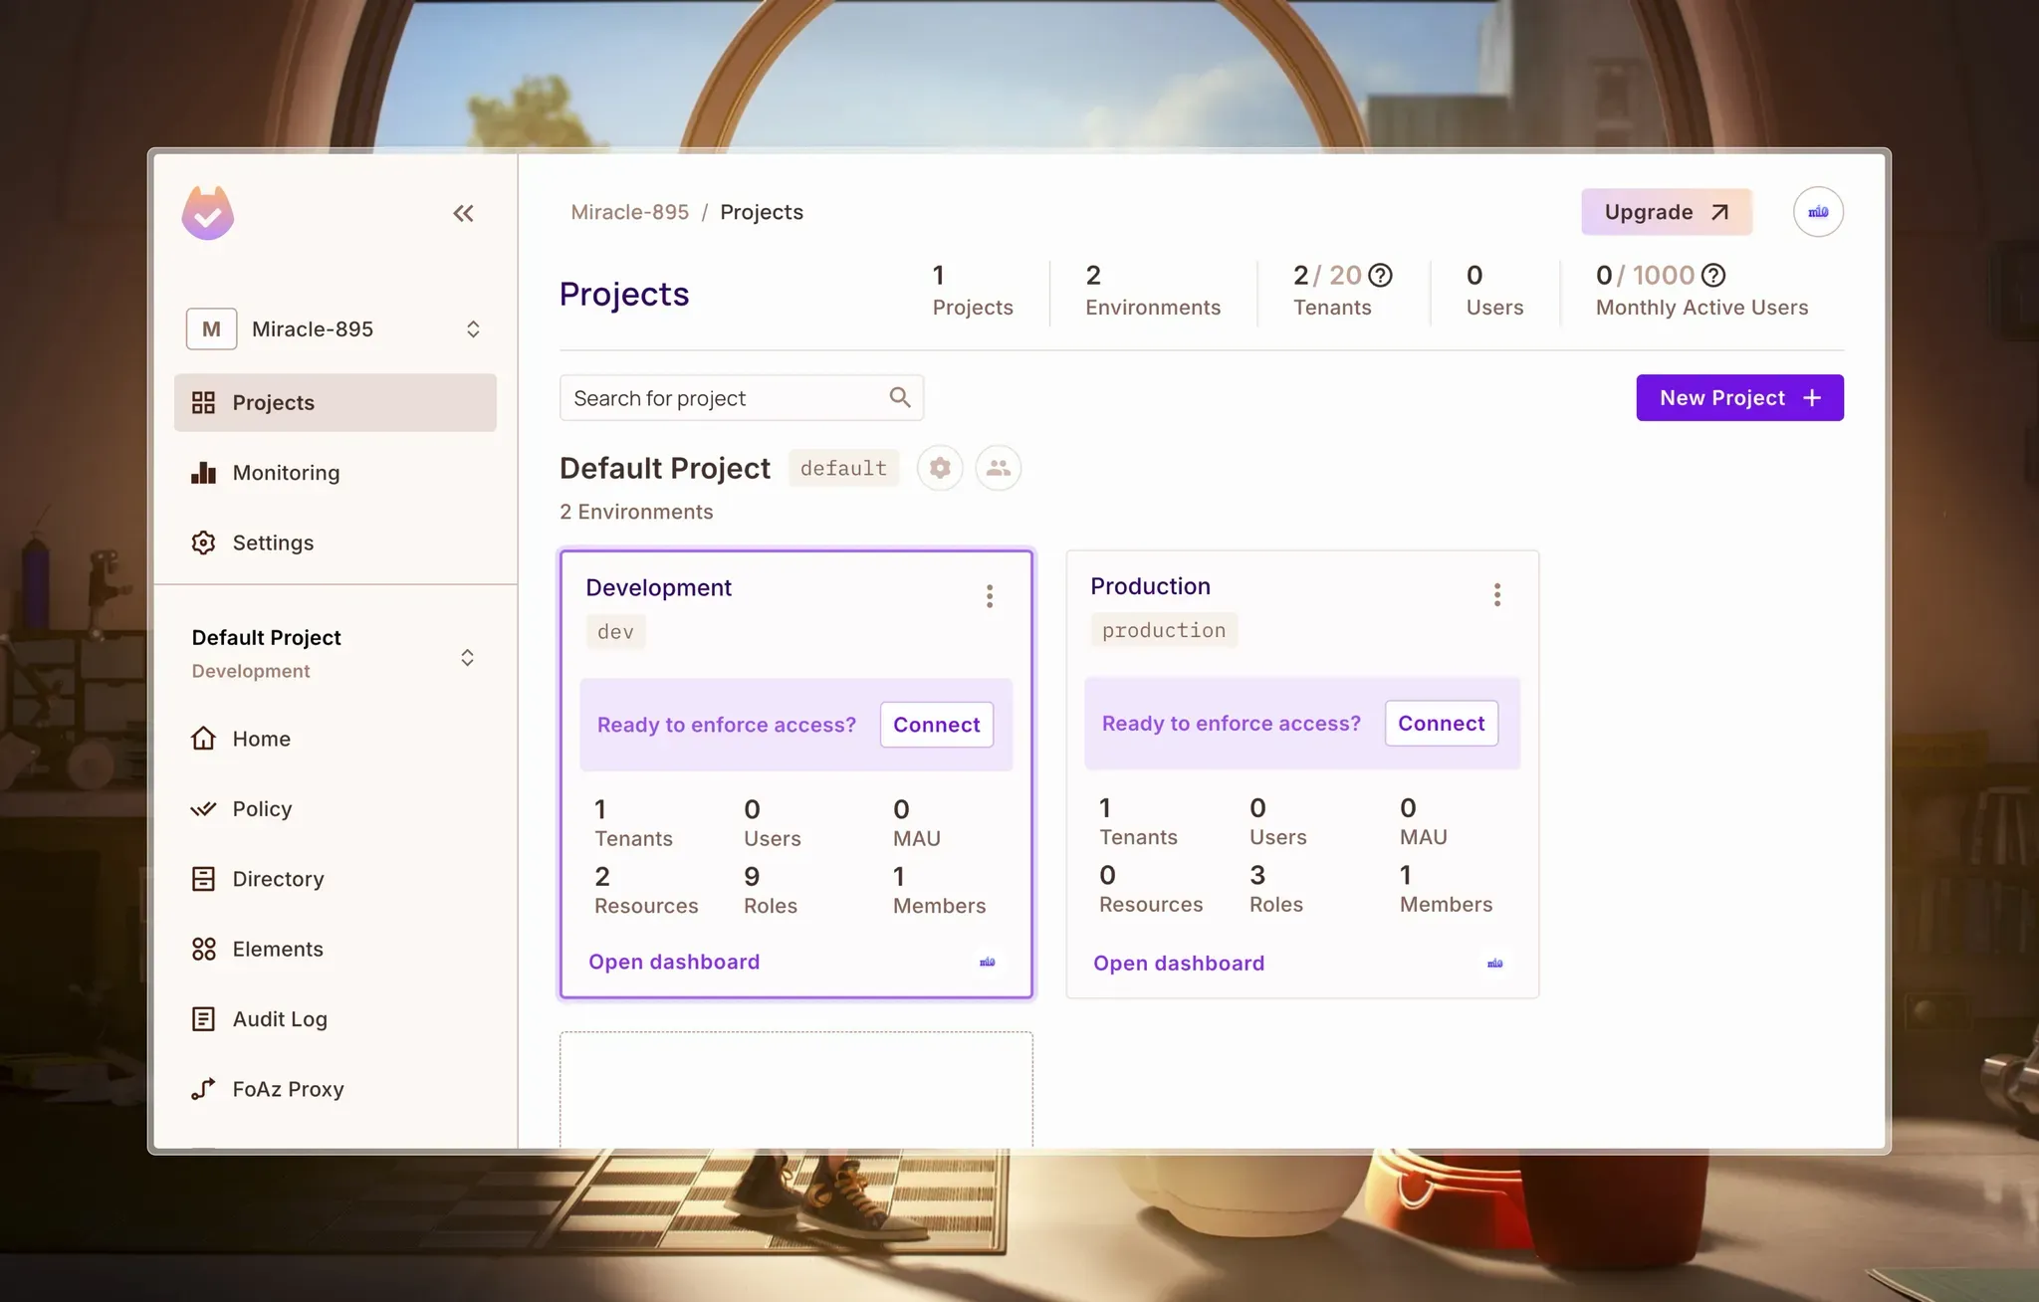
Task: Open Default Project settings gear icon
Action: 939,468
